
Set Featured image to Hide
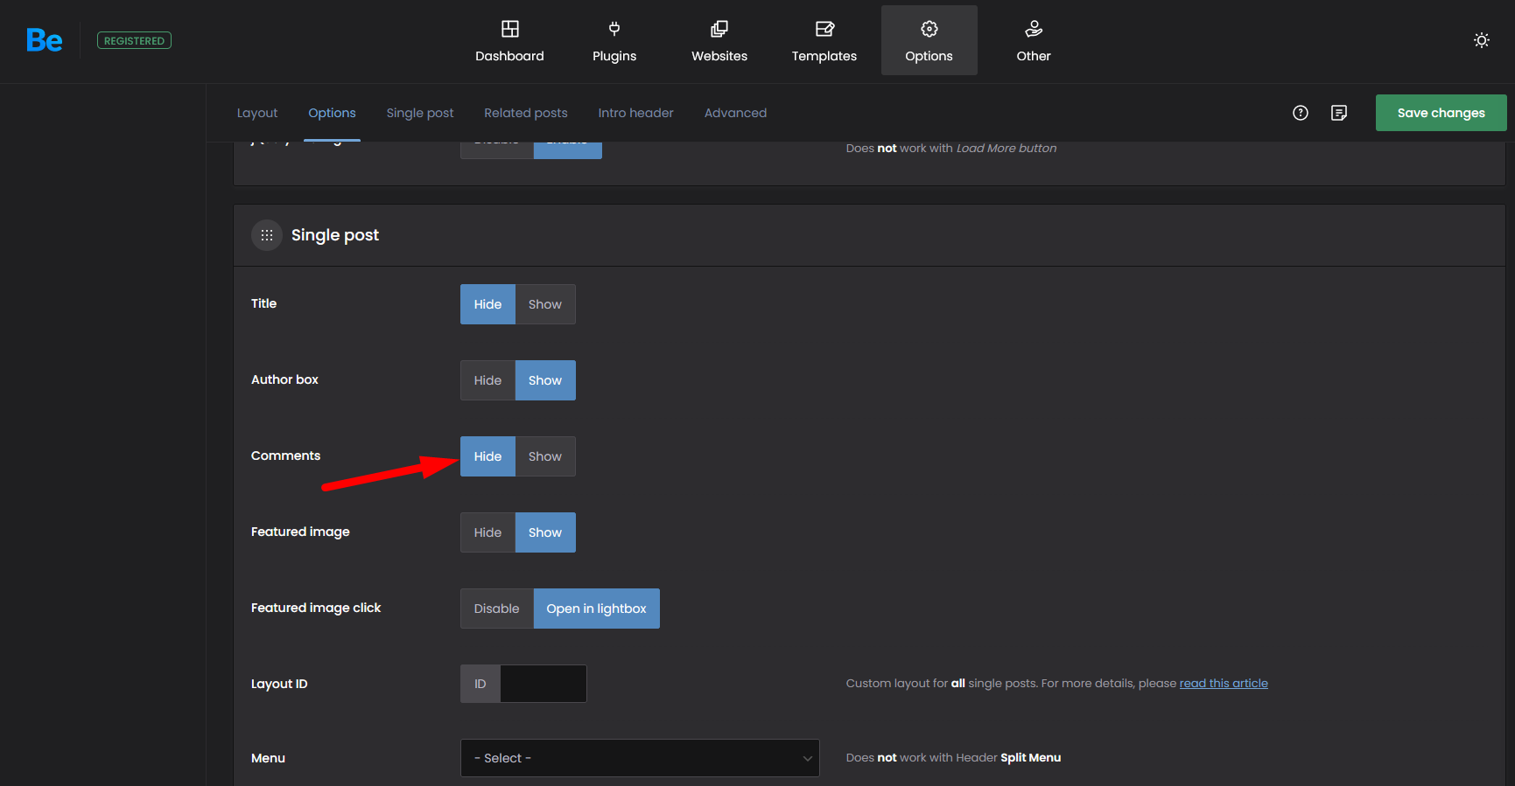(487, 532)
